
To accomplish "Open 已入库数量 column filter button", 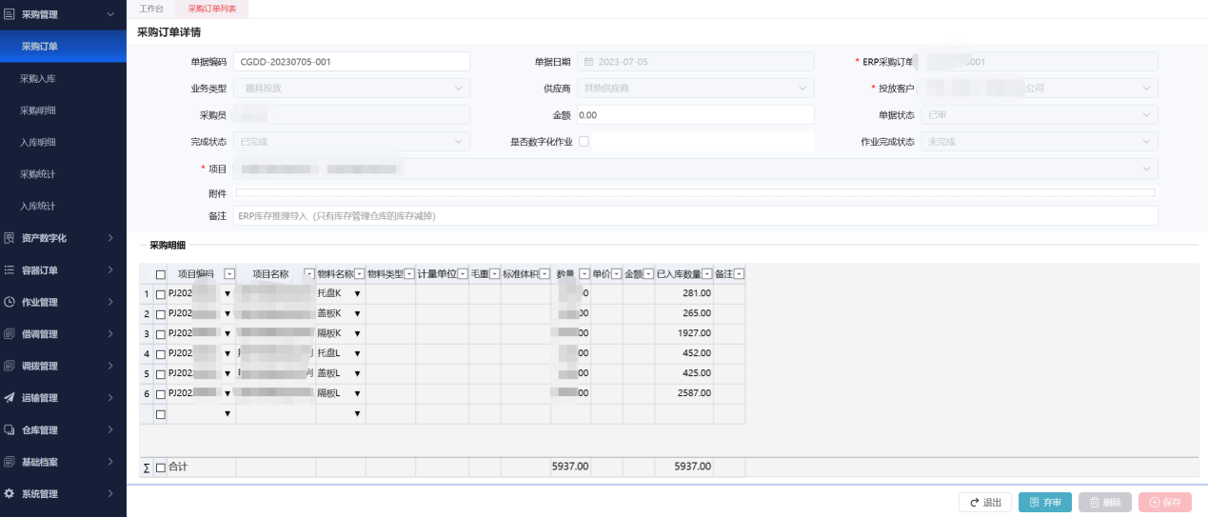I will [707, 274].
